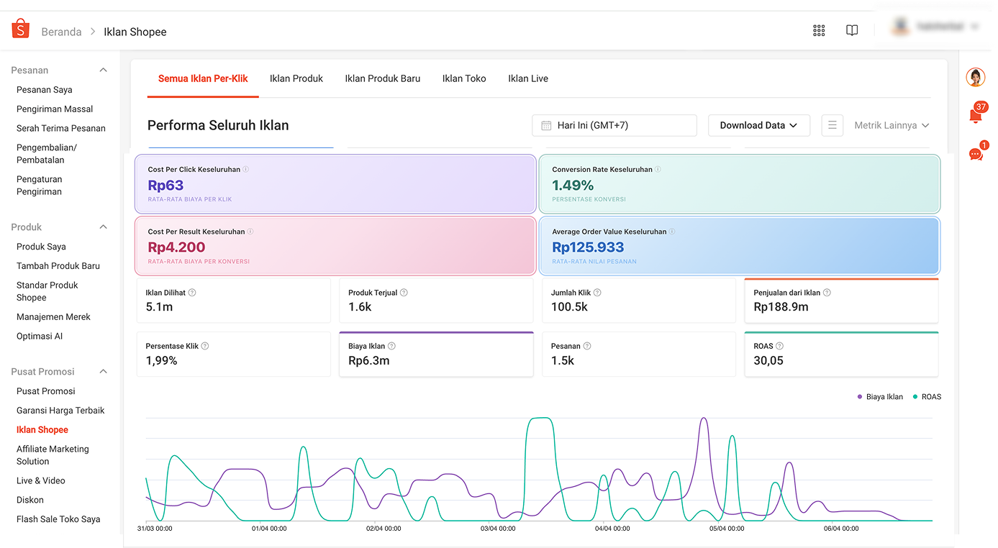Viewport: 998px width, 548px height.
Task: Switch to the Iklan Produk tab
Action: click(296, 78)
